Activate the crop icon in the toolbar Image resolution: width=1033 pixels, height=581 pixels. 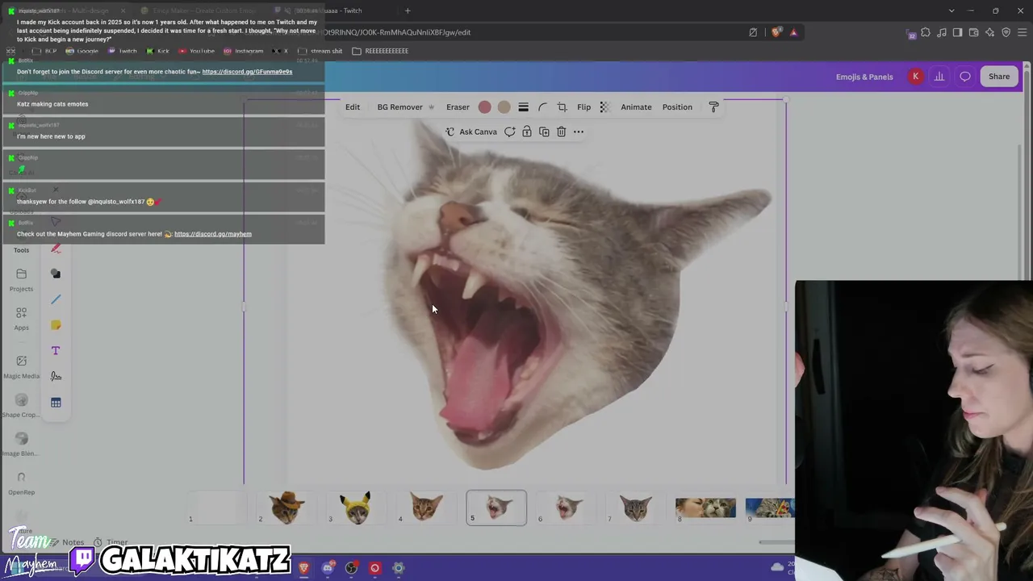[x=562, y=107]
